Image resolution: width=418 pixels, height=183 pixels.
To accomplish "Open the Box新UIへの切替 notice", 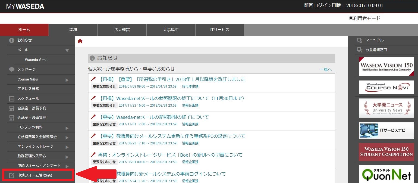I will point(170,155).
